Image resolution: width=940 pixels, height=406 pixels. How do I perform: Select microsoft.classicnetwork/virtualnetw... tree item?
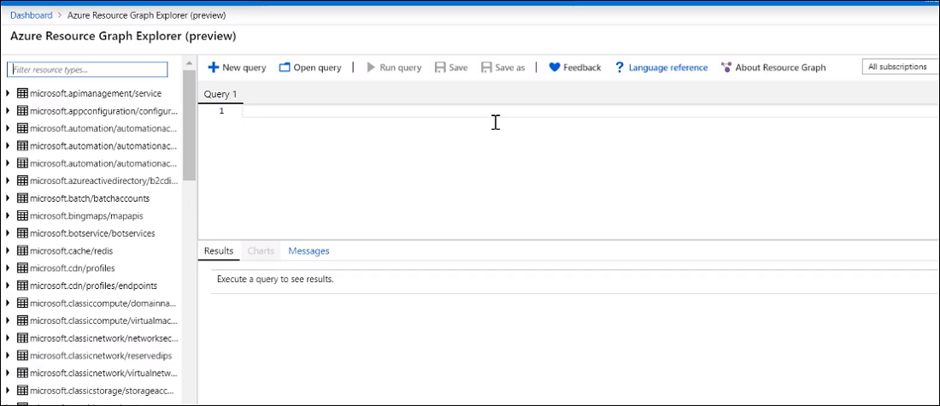point(103,373)
